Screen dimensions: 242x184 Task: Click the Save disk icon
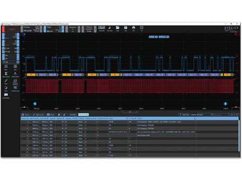125,29
